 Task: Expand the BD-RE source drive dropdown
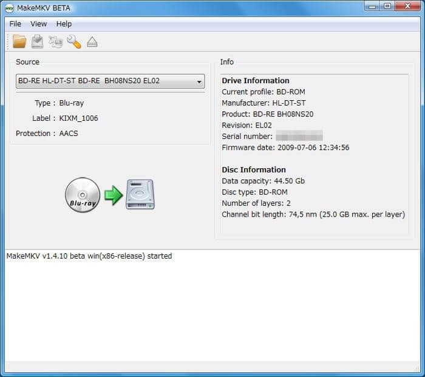coord(110,81)
